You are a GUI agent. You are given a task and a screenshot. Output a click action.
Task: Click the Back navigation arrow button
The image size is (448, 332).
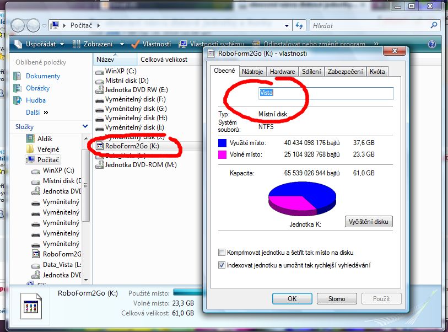pos(18,25)
